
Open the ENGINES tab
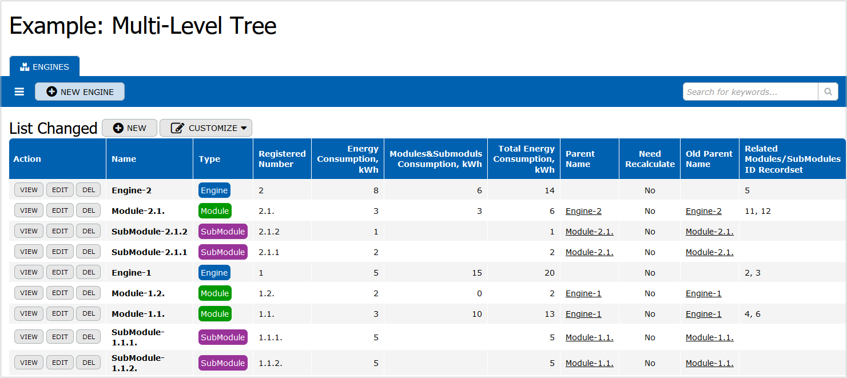coord(45,67)
